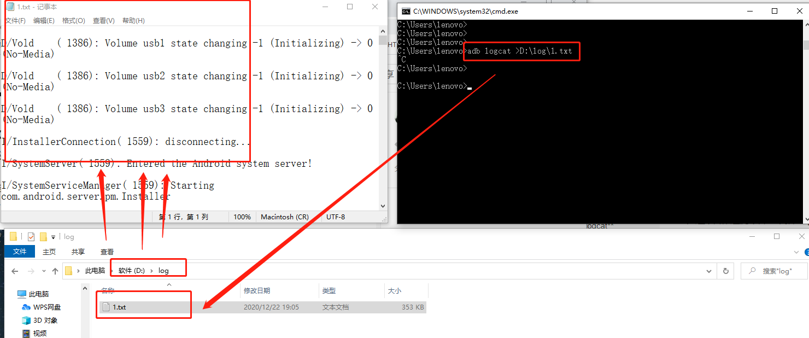Click the 100% zoom status in Notepad
Image resolution: width=809 pixels, height=338 pixels.
click(x=242, y=217)
